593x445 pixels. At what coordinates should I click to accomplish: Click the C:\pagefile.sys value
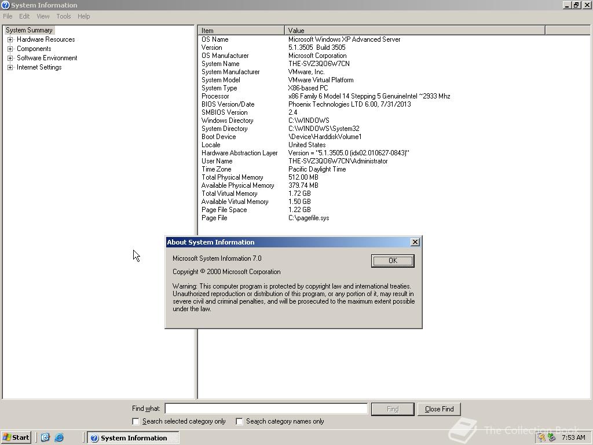309,218
